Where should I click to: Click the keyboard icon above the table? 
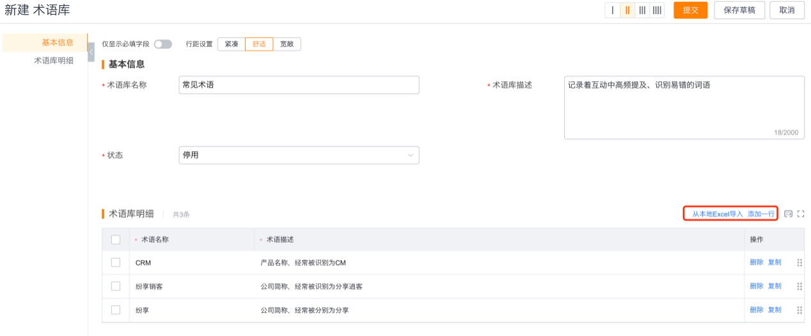788,214
